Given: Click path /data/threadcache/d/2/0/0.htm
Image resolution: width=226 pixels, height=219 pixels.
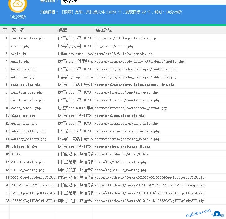Looking at the screenshot, I should 121,154.
